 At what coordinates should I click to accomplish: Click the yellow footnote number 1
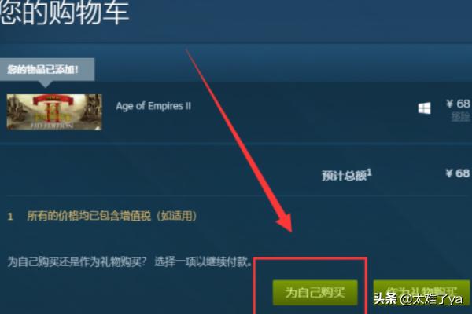[x=10, y=217]
